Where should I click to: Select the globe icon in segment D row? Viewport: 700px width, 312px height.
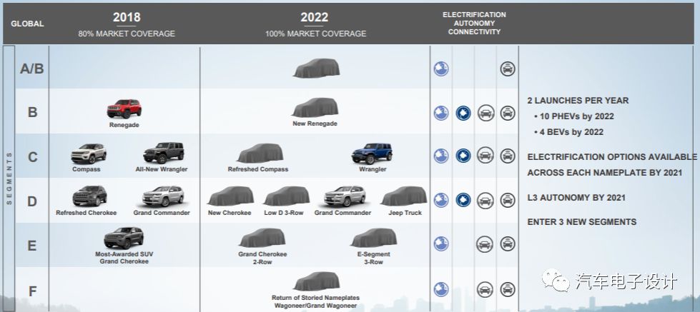pos(441,200)
